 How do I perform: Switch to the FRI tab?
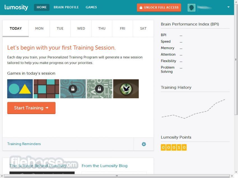click(122, 29)
